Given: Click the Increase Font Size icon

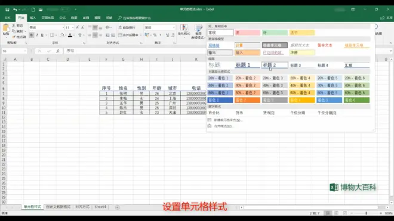Looking at the screenshot, I should pos(78,27).
